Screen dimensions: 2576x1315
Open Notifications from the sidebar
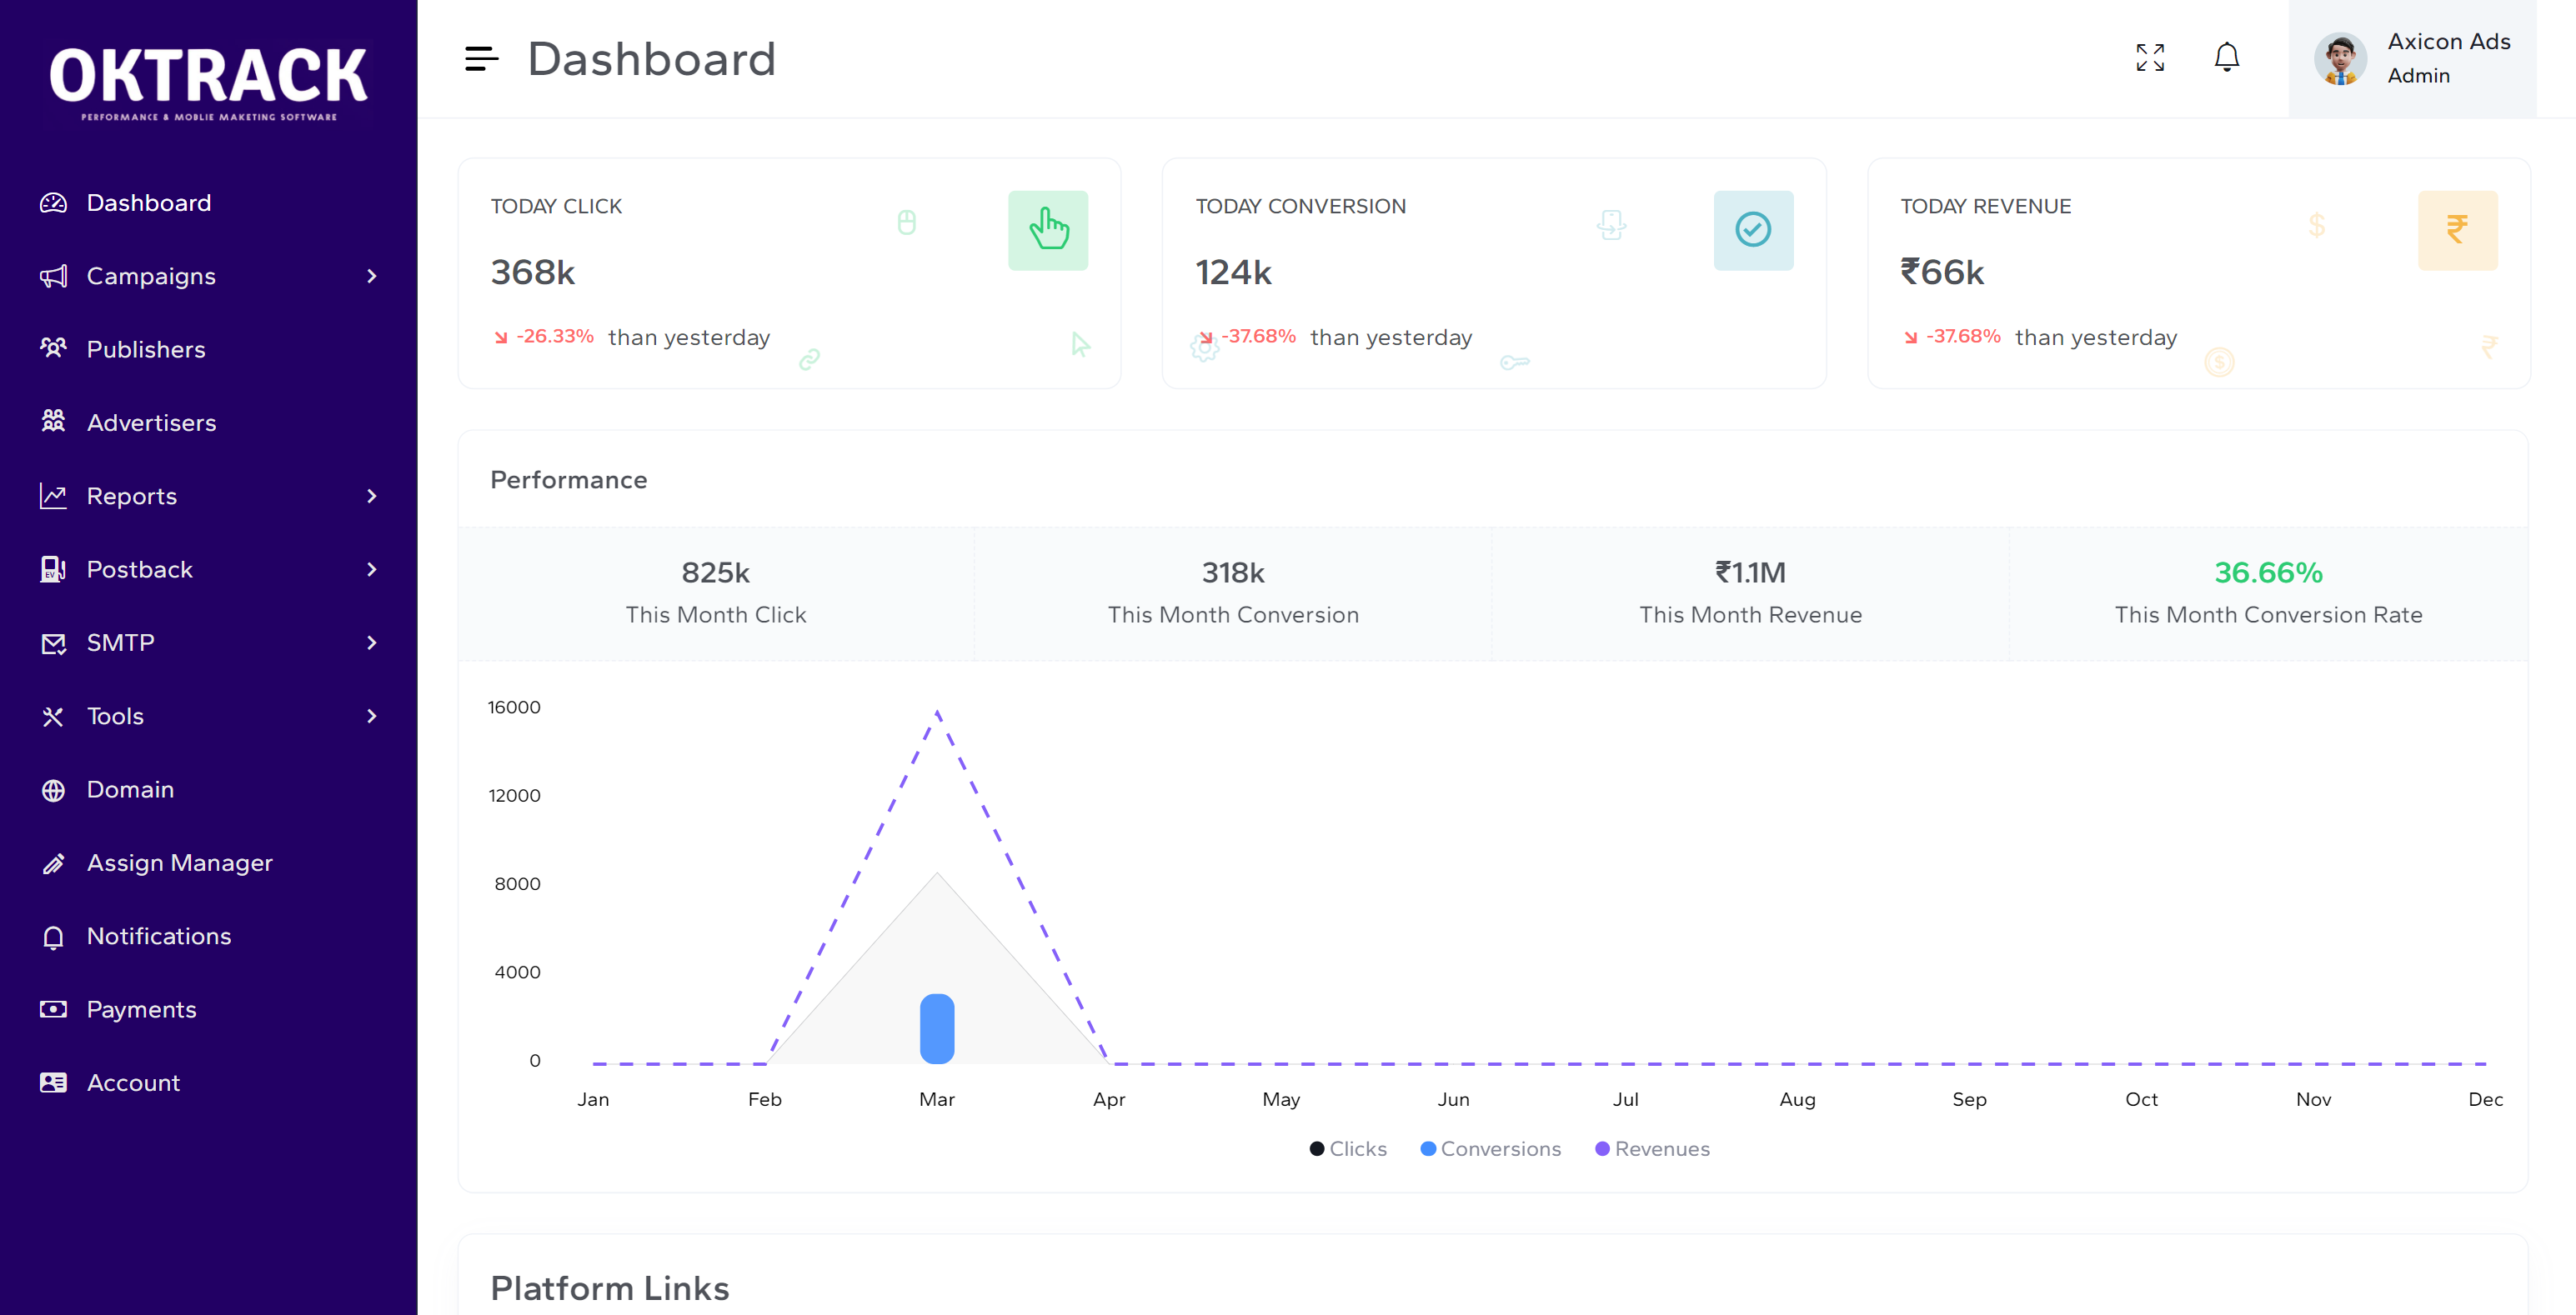pyautogui.click(x=53, y=937)
